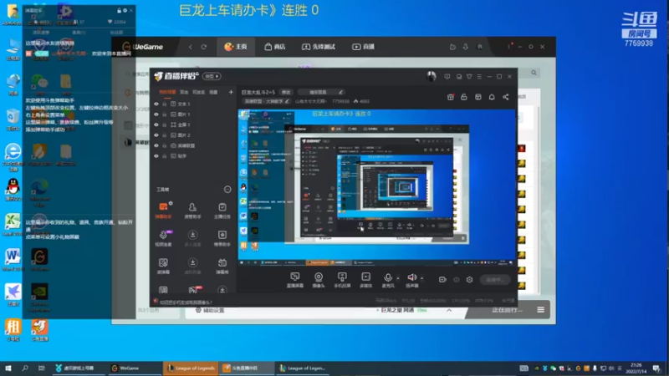Open 房管助手 tool in the toolbox

[x=192, y=211]
